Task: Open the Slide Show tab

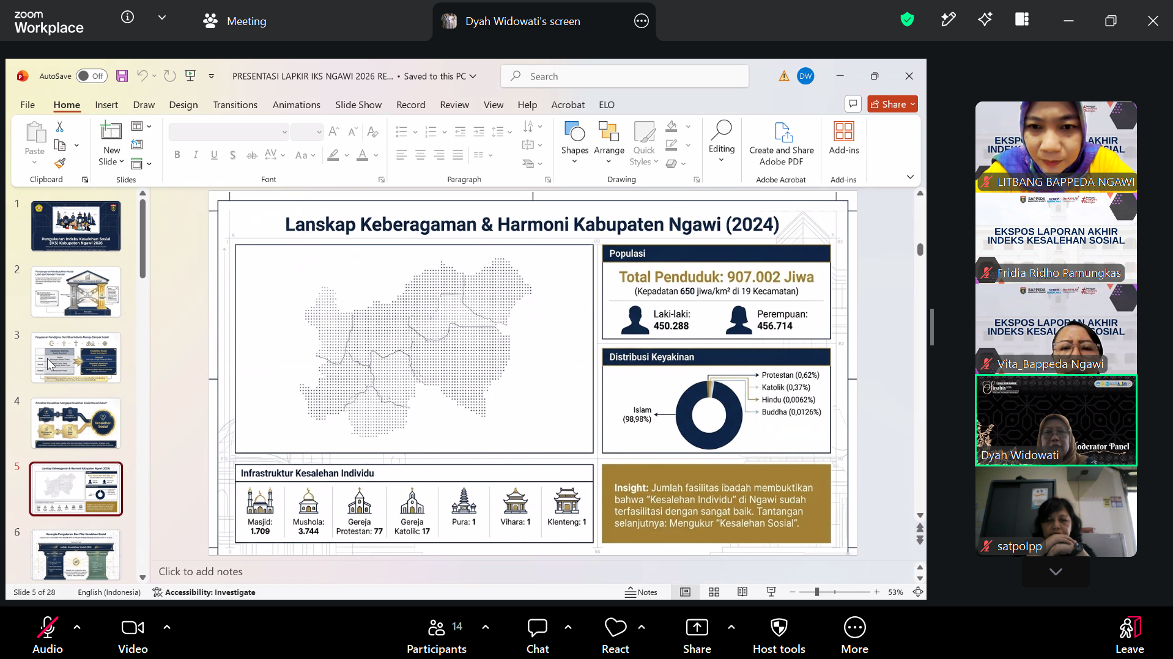Action: [358, 105]
